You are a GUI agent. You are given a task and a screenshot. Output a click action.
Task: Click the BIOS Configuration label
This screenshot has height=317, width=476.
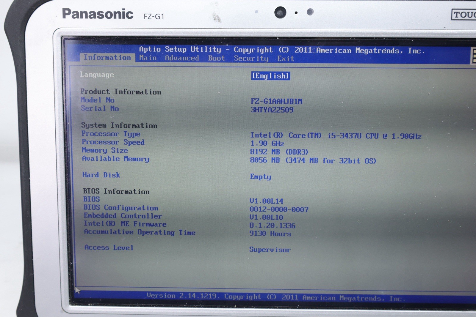point(121,208)
